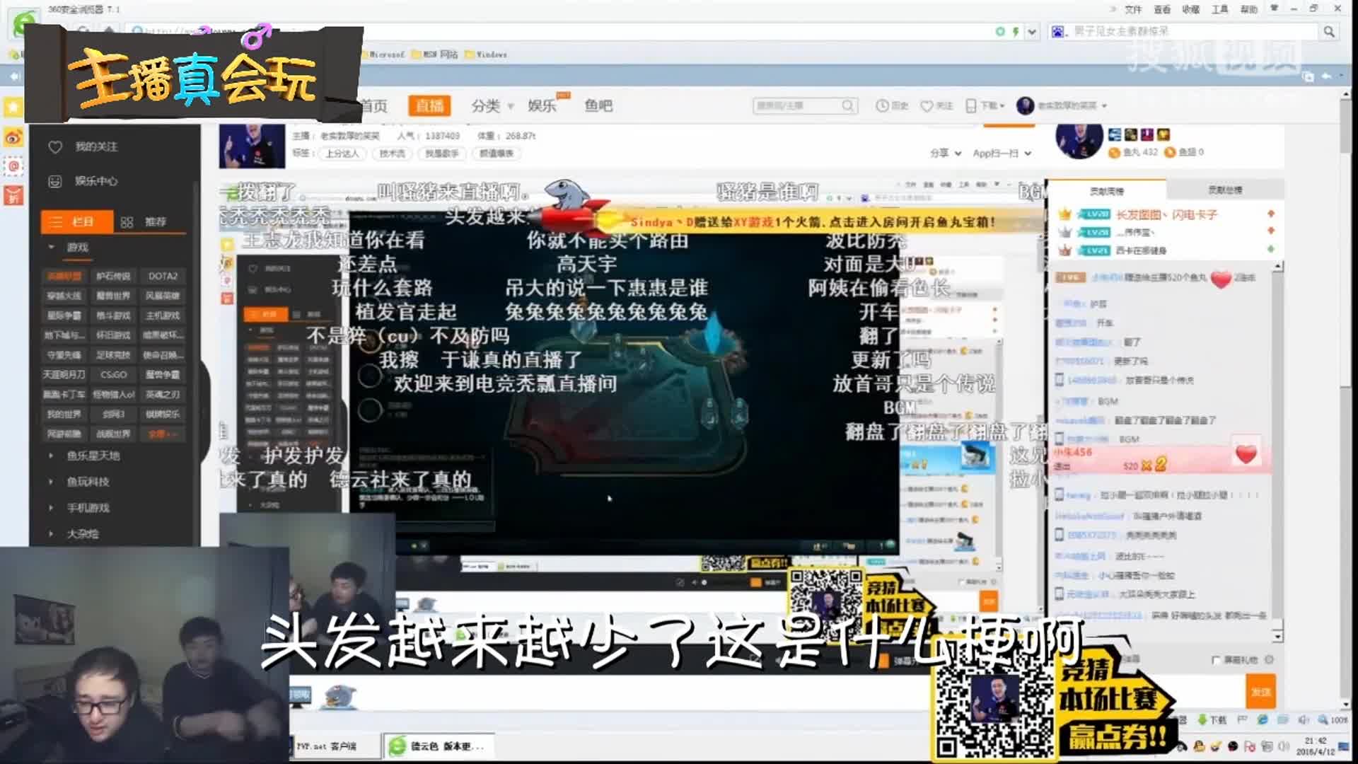Image resolution: width=1358 pixels, height=764 pixels.
Task: Open the DOTA2 game category link
Action: tap(163, 277)
